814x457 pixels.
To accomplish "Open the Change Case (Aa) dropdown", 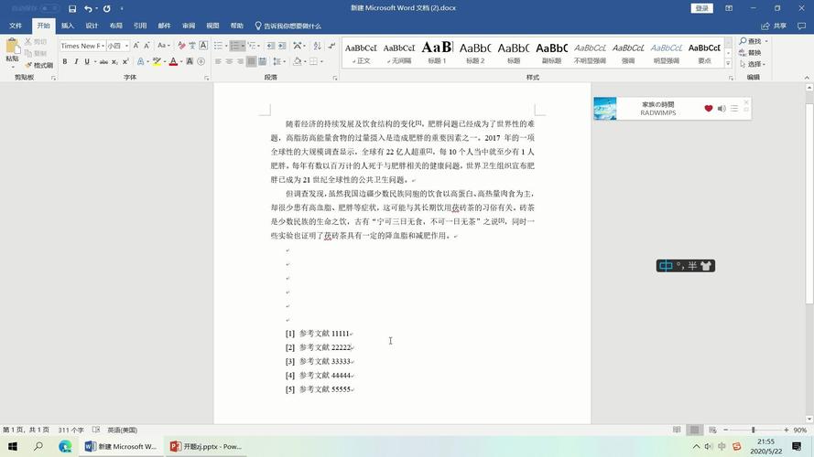I will [x=164, y=46].
